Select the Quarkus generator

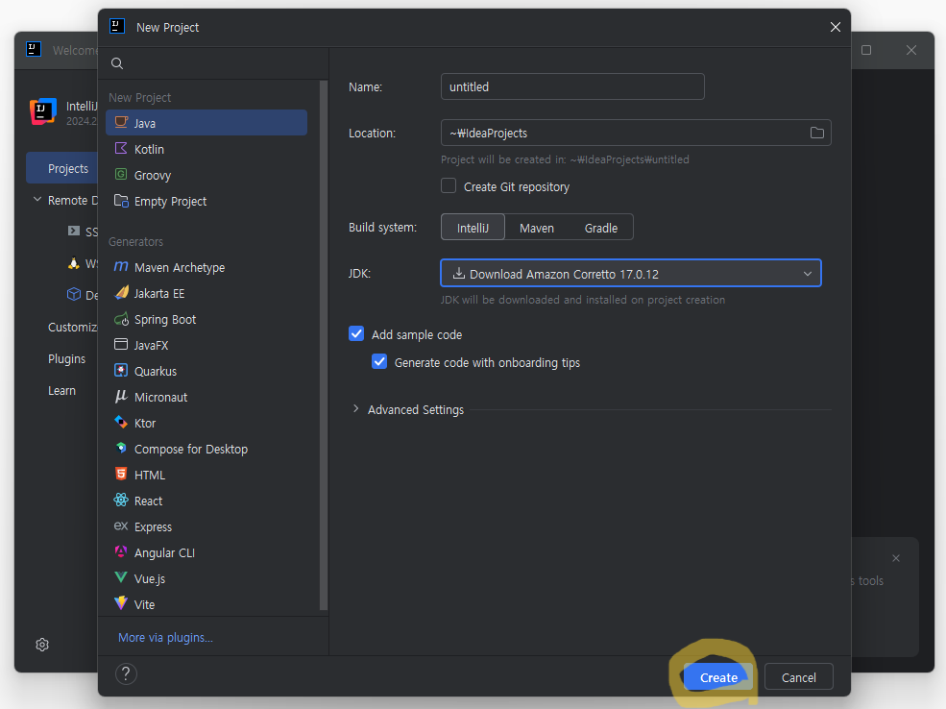(206, 371)
